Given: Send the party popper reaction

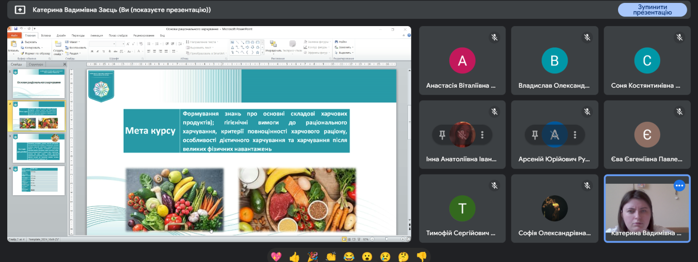Looking at the screenshot, I should point(312,256).
